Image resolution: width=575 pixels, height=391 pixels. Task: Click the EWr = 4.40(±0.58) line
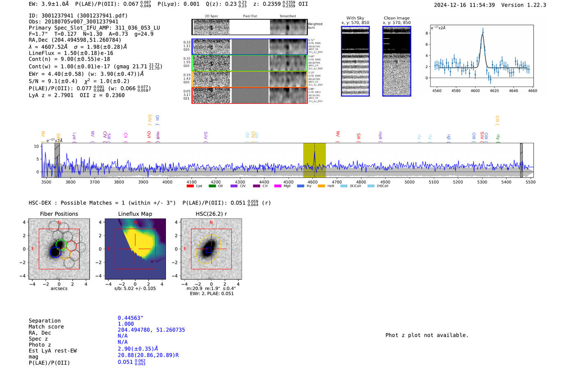point(86,74)
